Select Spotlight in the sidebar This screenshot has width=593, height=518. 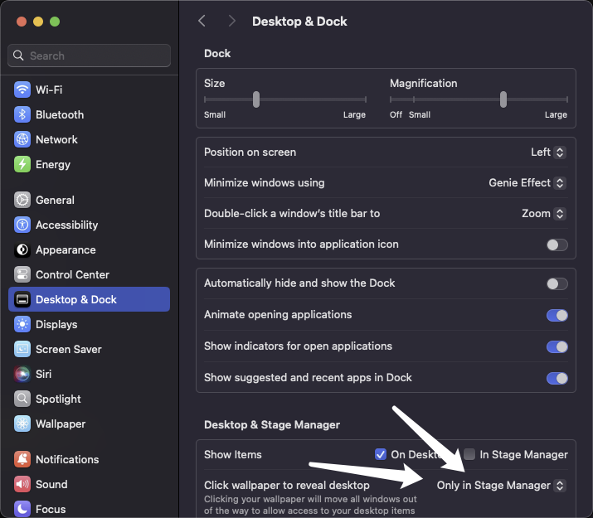point(89,399)
